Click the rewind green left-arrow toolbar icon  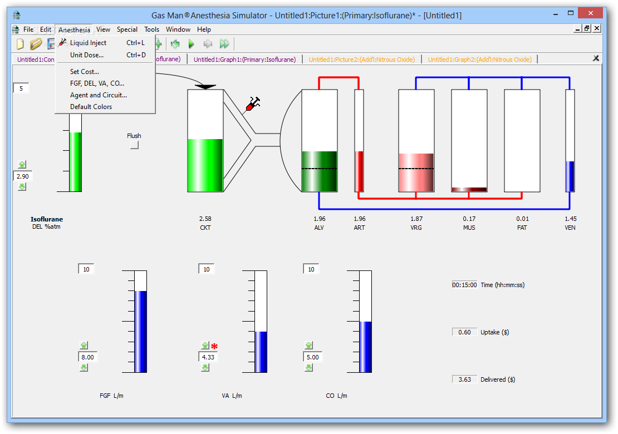click(175, 44)
